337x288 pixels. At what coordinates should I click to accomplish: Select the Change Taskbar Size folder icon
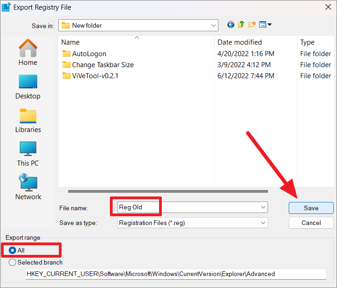click(x=66, y=64)
